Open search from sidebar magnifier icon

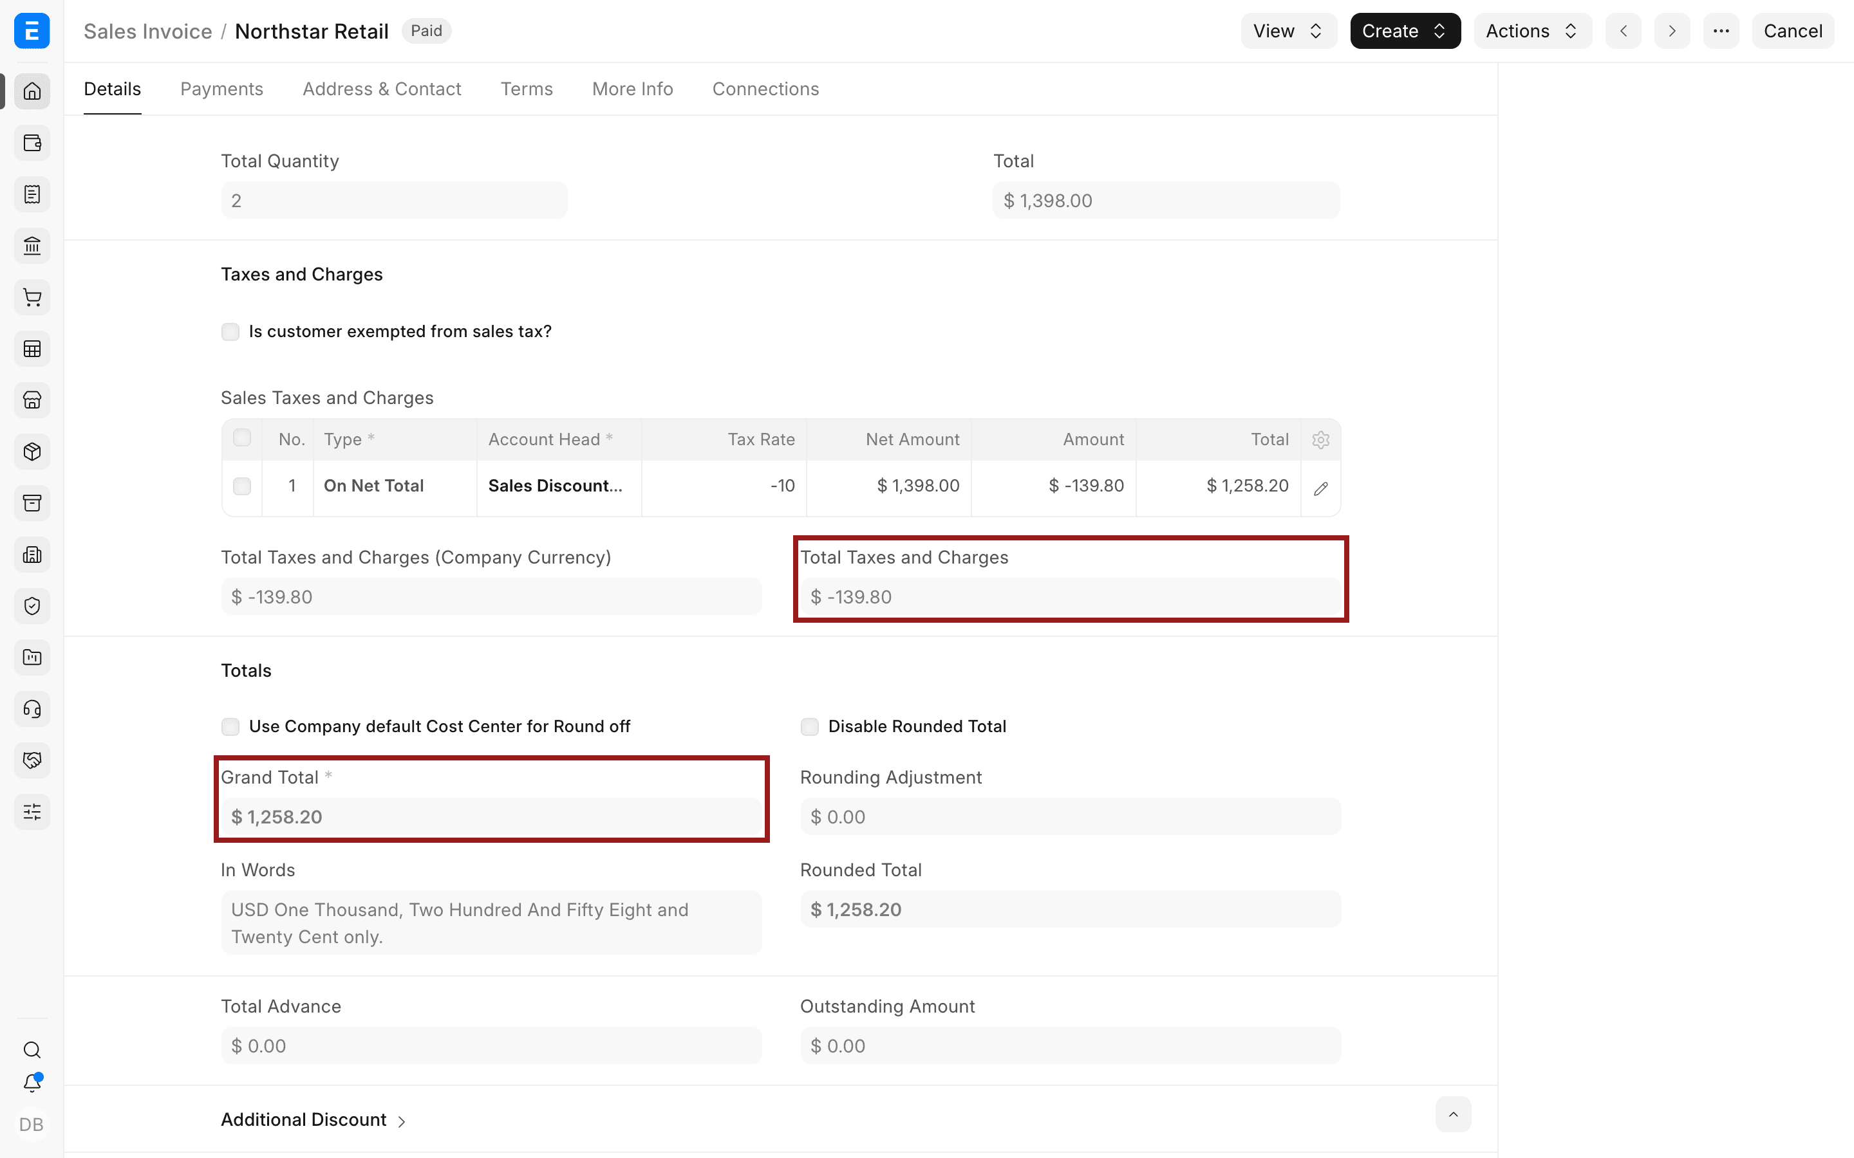point(32,1049)
